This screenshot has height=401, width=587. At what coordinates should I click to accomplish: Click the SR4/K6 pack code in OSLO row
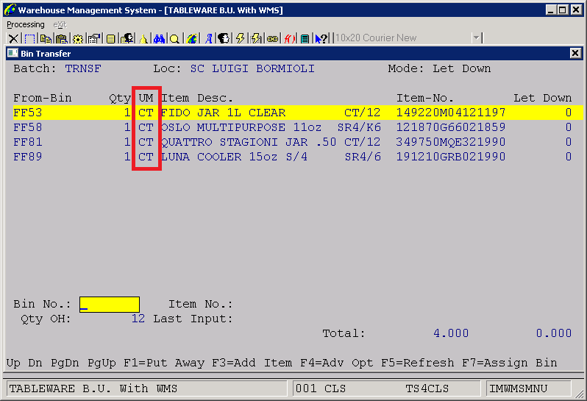pos(359,127)
